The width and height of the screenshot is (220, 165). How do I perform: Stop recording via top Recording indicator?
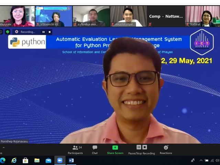tap(49, 32)
